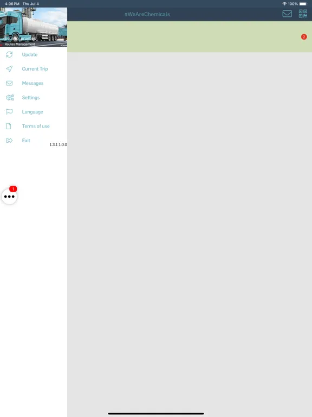
Task: Tap the Exit arrow icon
Action: pos(9,141)
